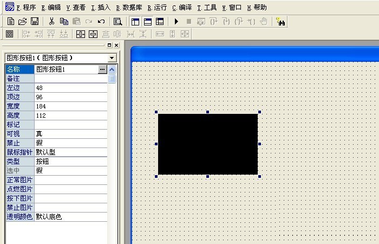This screenshot has width=379, height=244.
Task: Select the 顶边 value 96
Action: click(x=71, y=97)
